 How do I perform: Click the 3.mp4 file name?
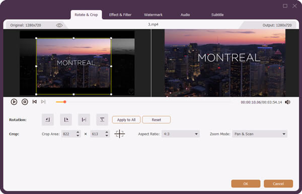[153, 25]
